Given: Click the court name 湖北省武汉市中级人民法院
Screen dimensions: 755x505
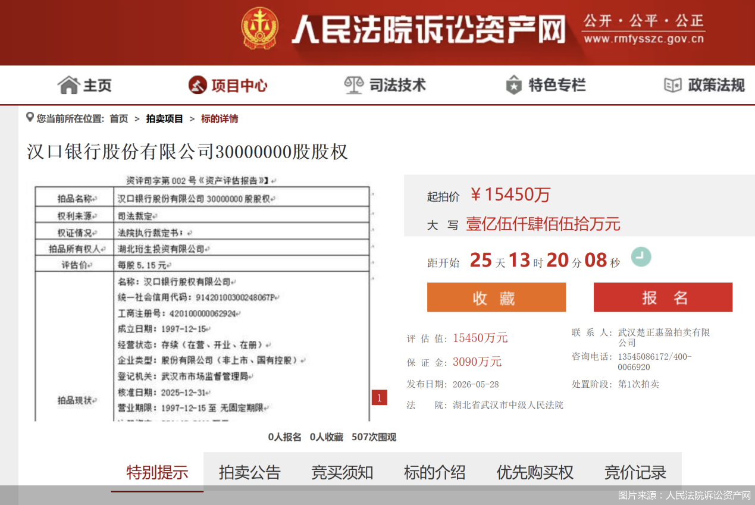Looking at the screenshot, I should tap(507, 405).
